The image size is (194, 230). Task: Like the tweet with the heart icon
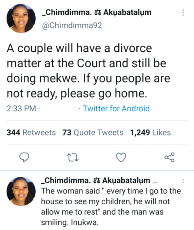tap(121, 158)
